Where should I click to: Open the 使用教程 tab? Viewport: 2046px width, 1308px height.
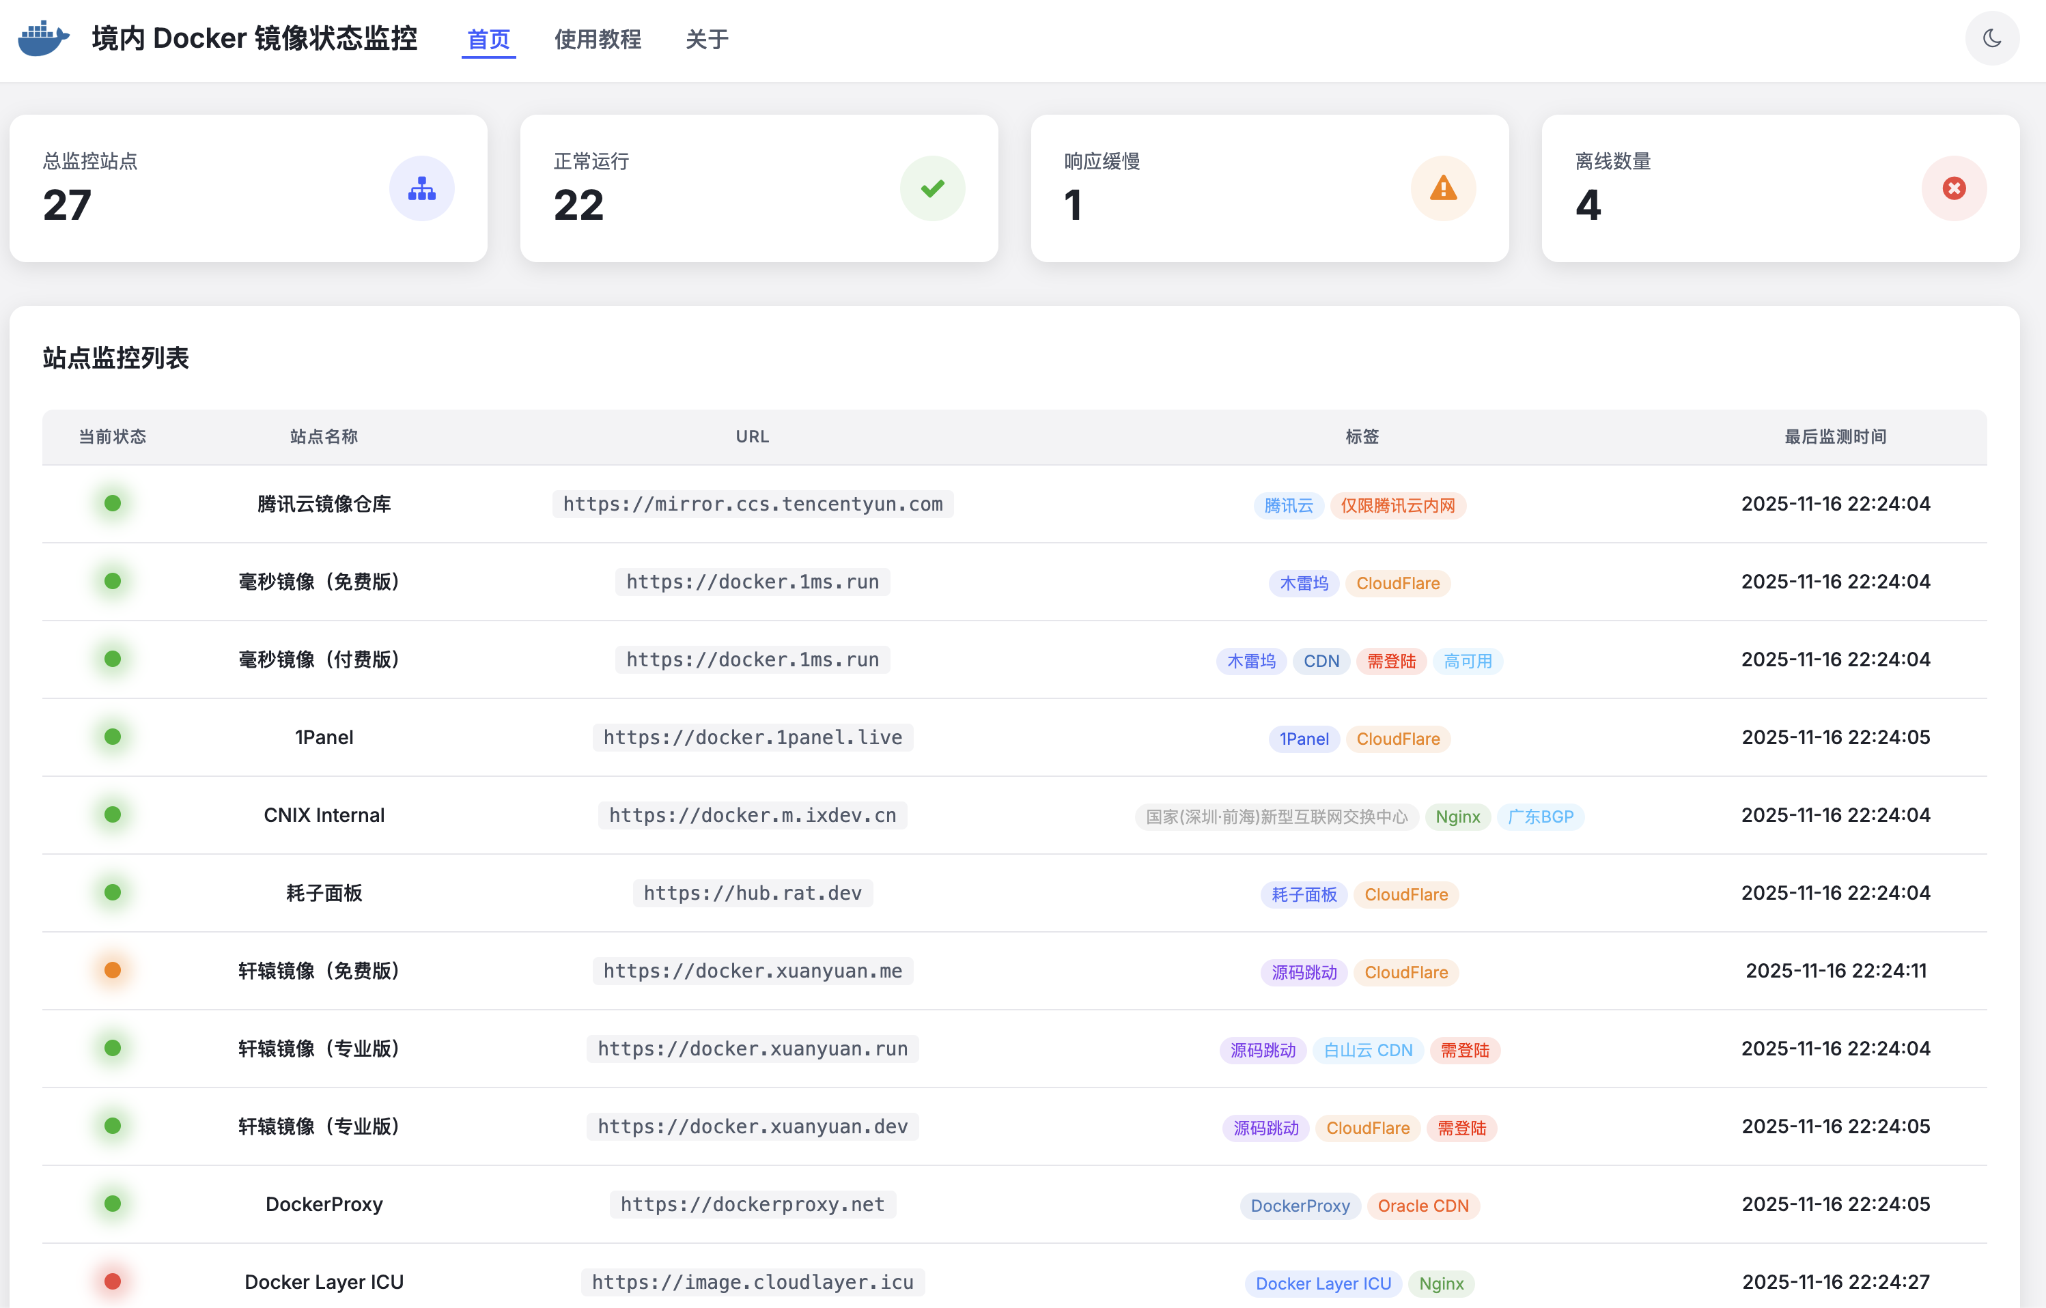pyautogui.click(x=598, y=39)
